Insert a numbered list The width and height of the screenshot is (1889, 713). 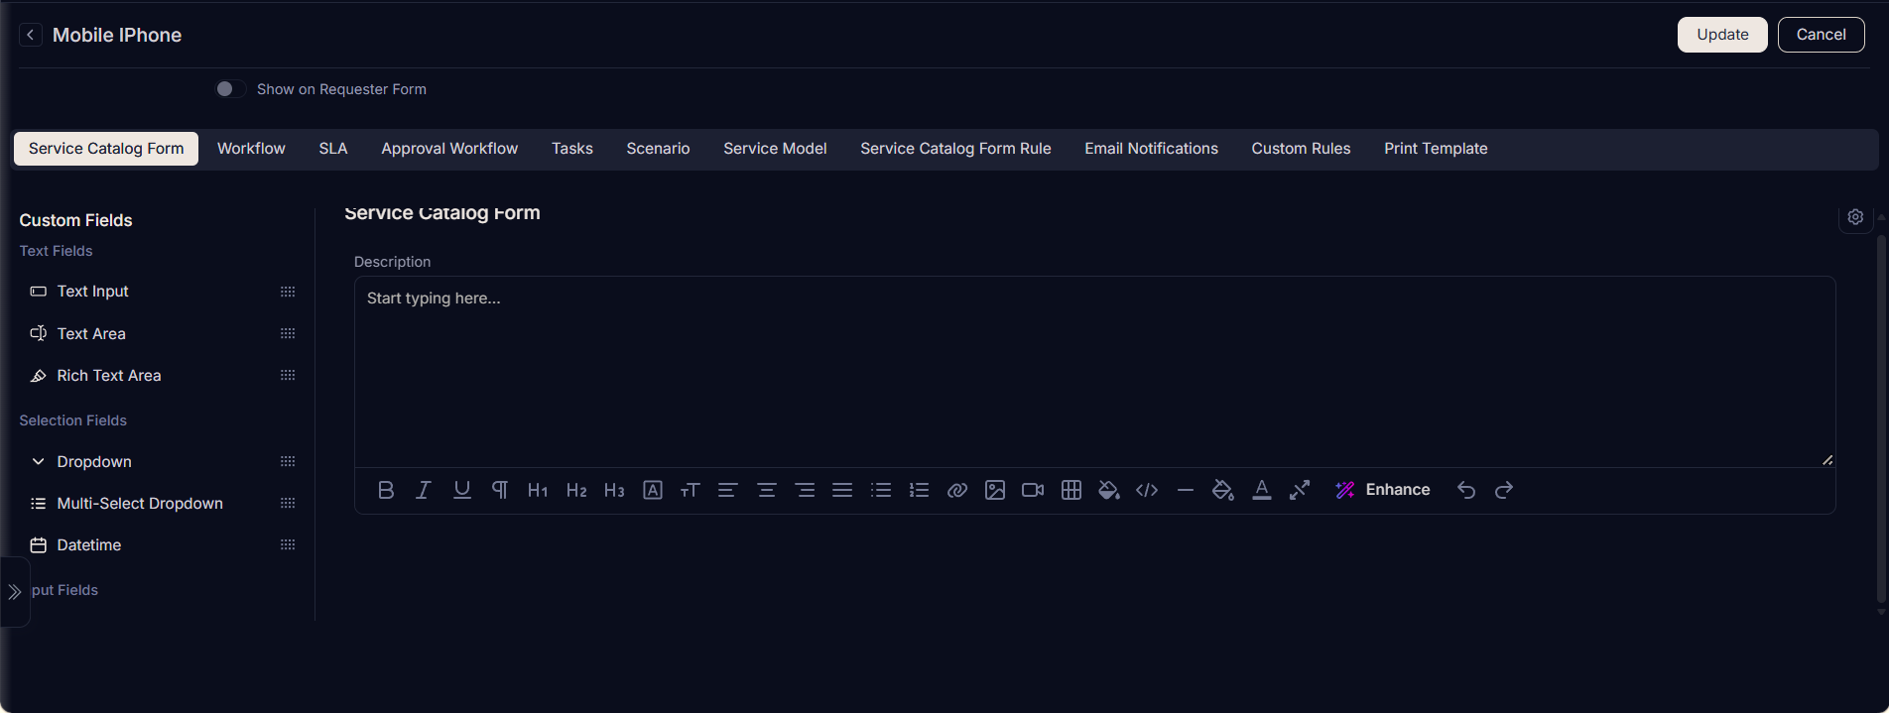pyautogui.click(x=919, y=490)
